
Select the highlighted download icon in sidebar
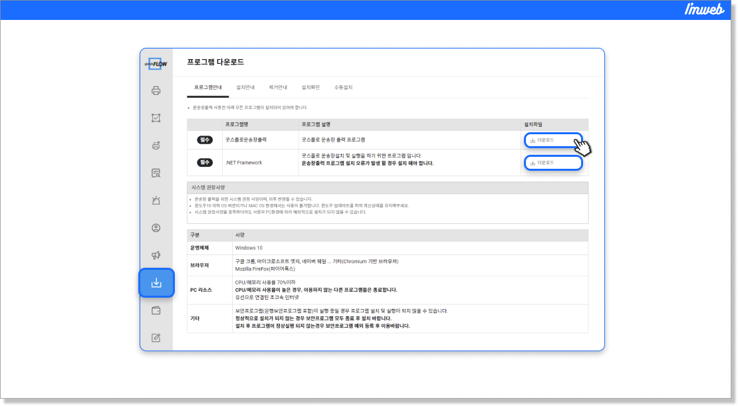tap(156, 283)
